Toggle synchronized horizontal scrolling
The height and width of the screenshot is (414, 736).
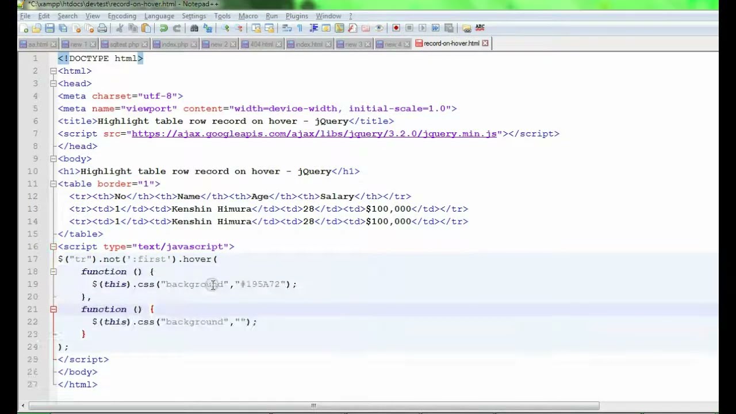click(269, 28)
